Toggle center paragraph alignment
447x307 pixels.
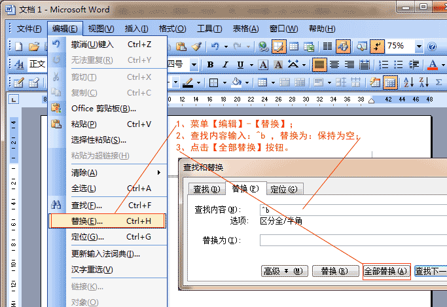(334, 65)
